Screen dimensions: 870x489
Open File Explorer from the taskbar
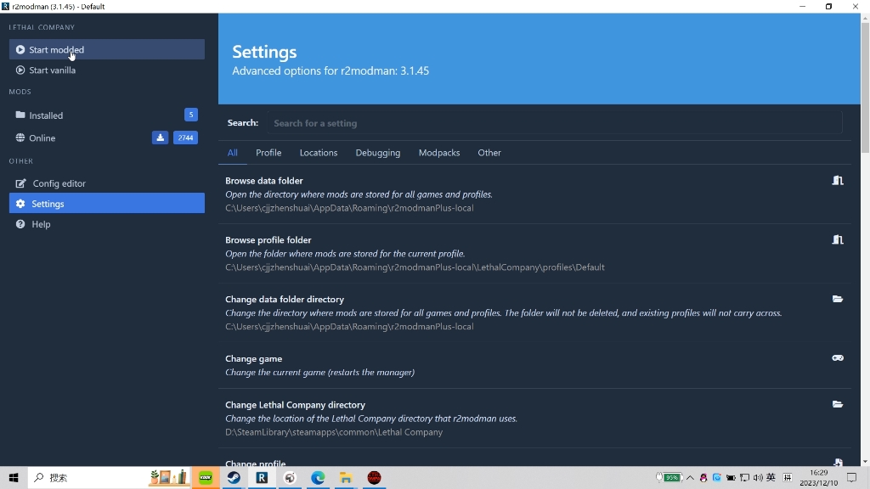pos(346,477)
